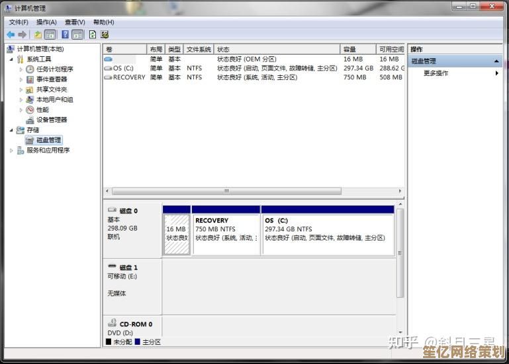Toggle the show/hide action pane toolbar icon
Image resolution: width=509 pixels, height=364 pixels.
[x=77, y=34]
